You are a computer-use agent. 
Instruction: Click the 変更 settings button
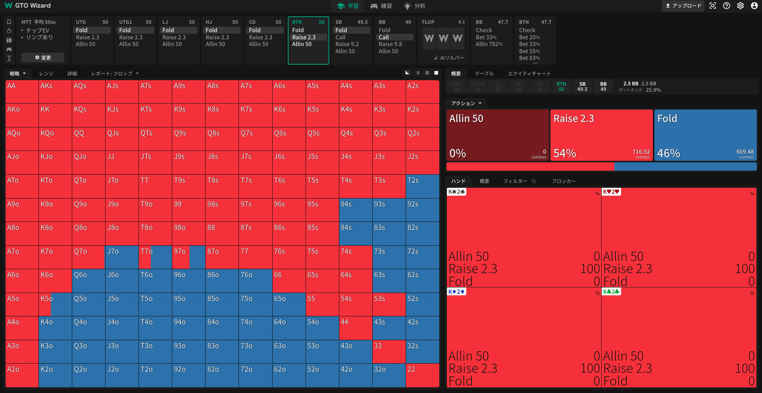pos(43,58)
